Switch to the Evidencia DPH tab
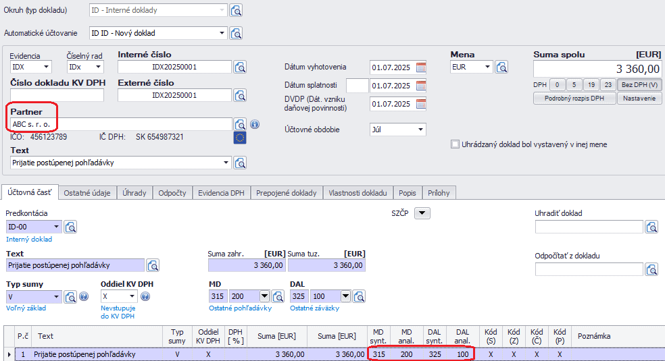The image size is (665, 361). coord(221,193)
